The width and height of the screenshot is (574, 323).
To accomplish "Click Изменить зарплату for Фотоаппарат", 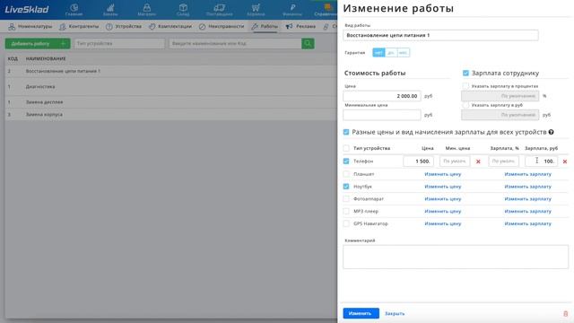I will 527,199.
